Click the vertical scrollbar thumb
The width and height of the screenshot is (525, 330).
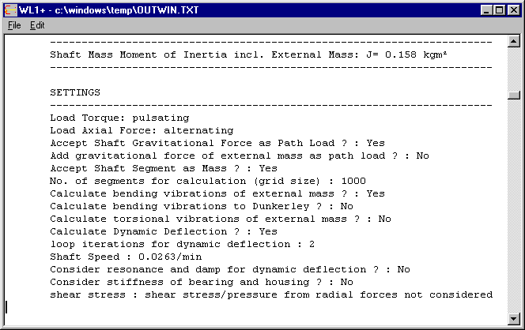(514, 96)
